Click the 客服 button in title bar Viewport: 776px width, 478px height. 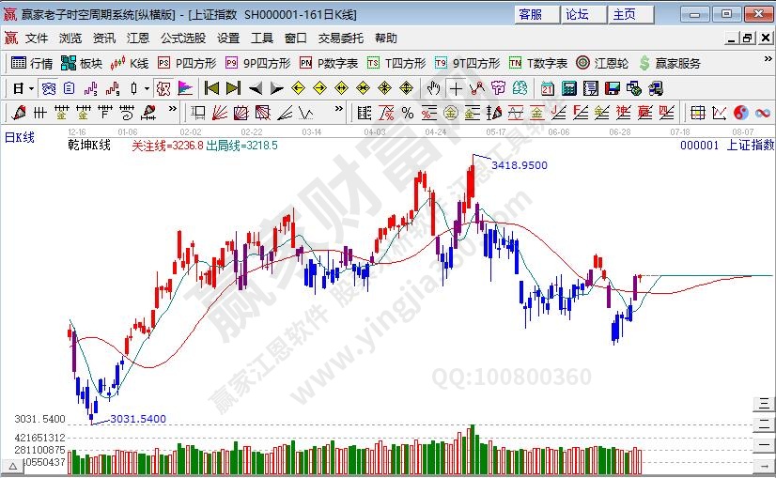tap(530, 14)
